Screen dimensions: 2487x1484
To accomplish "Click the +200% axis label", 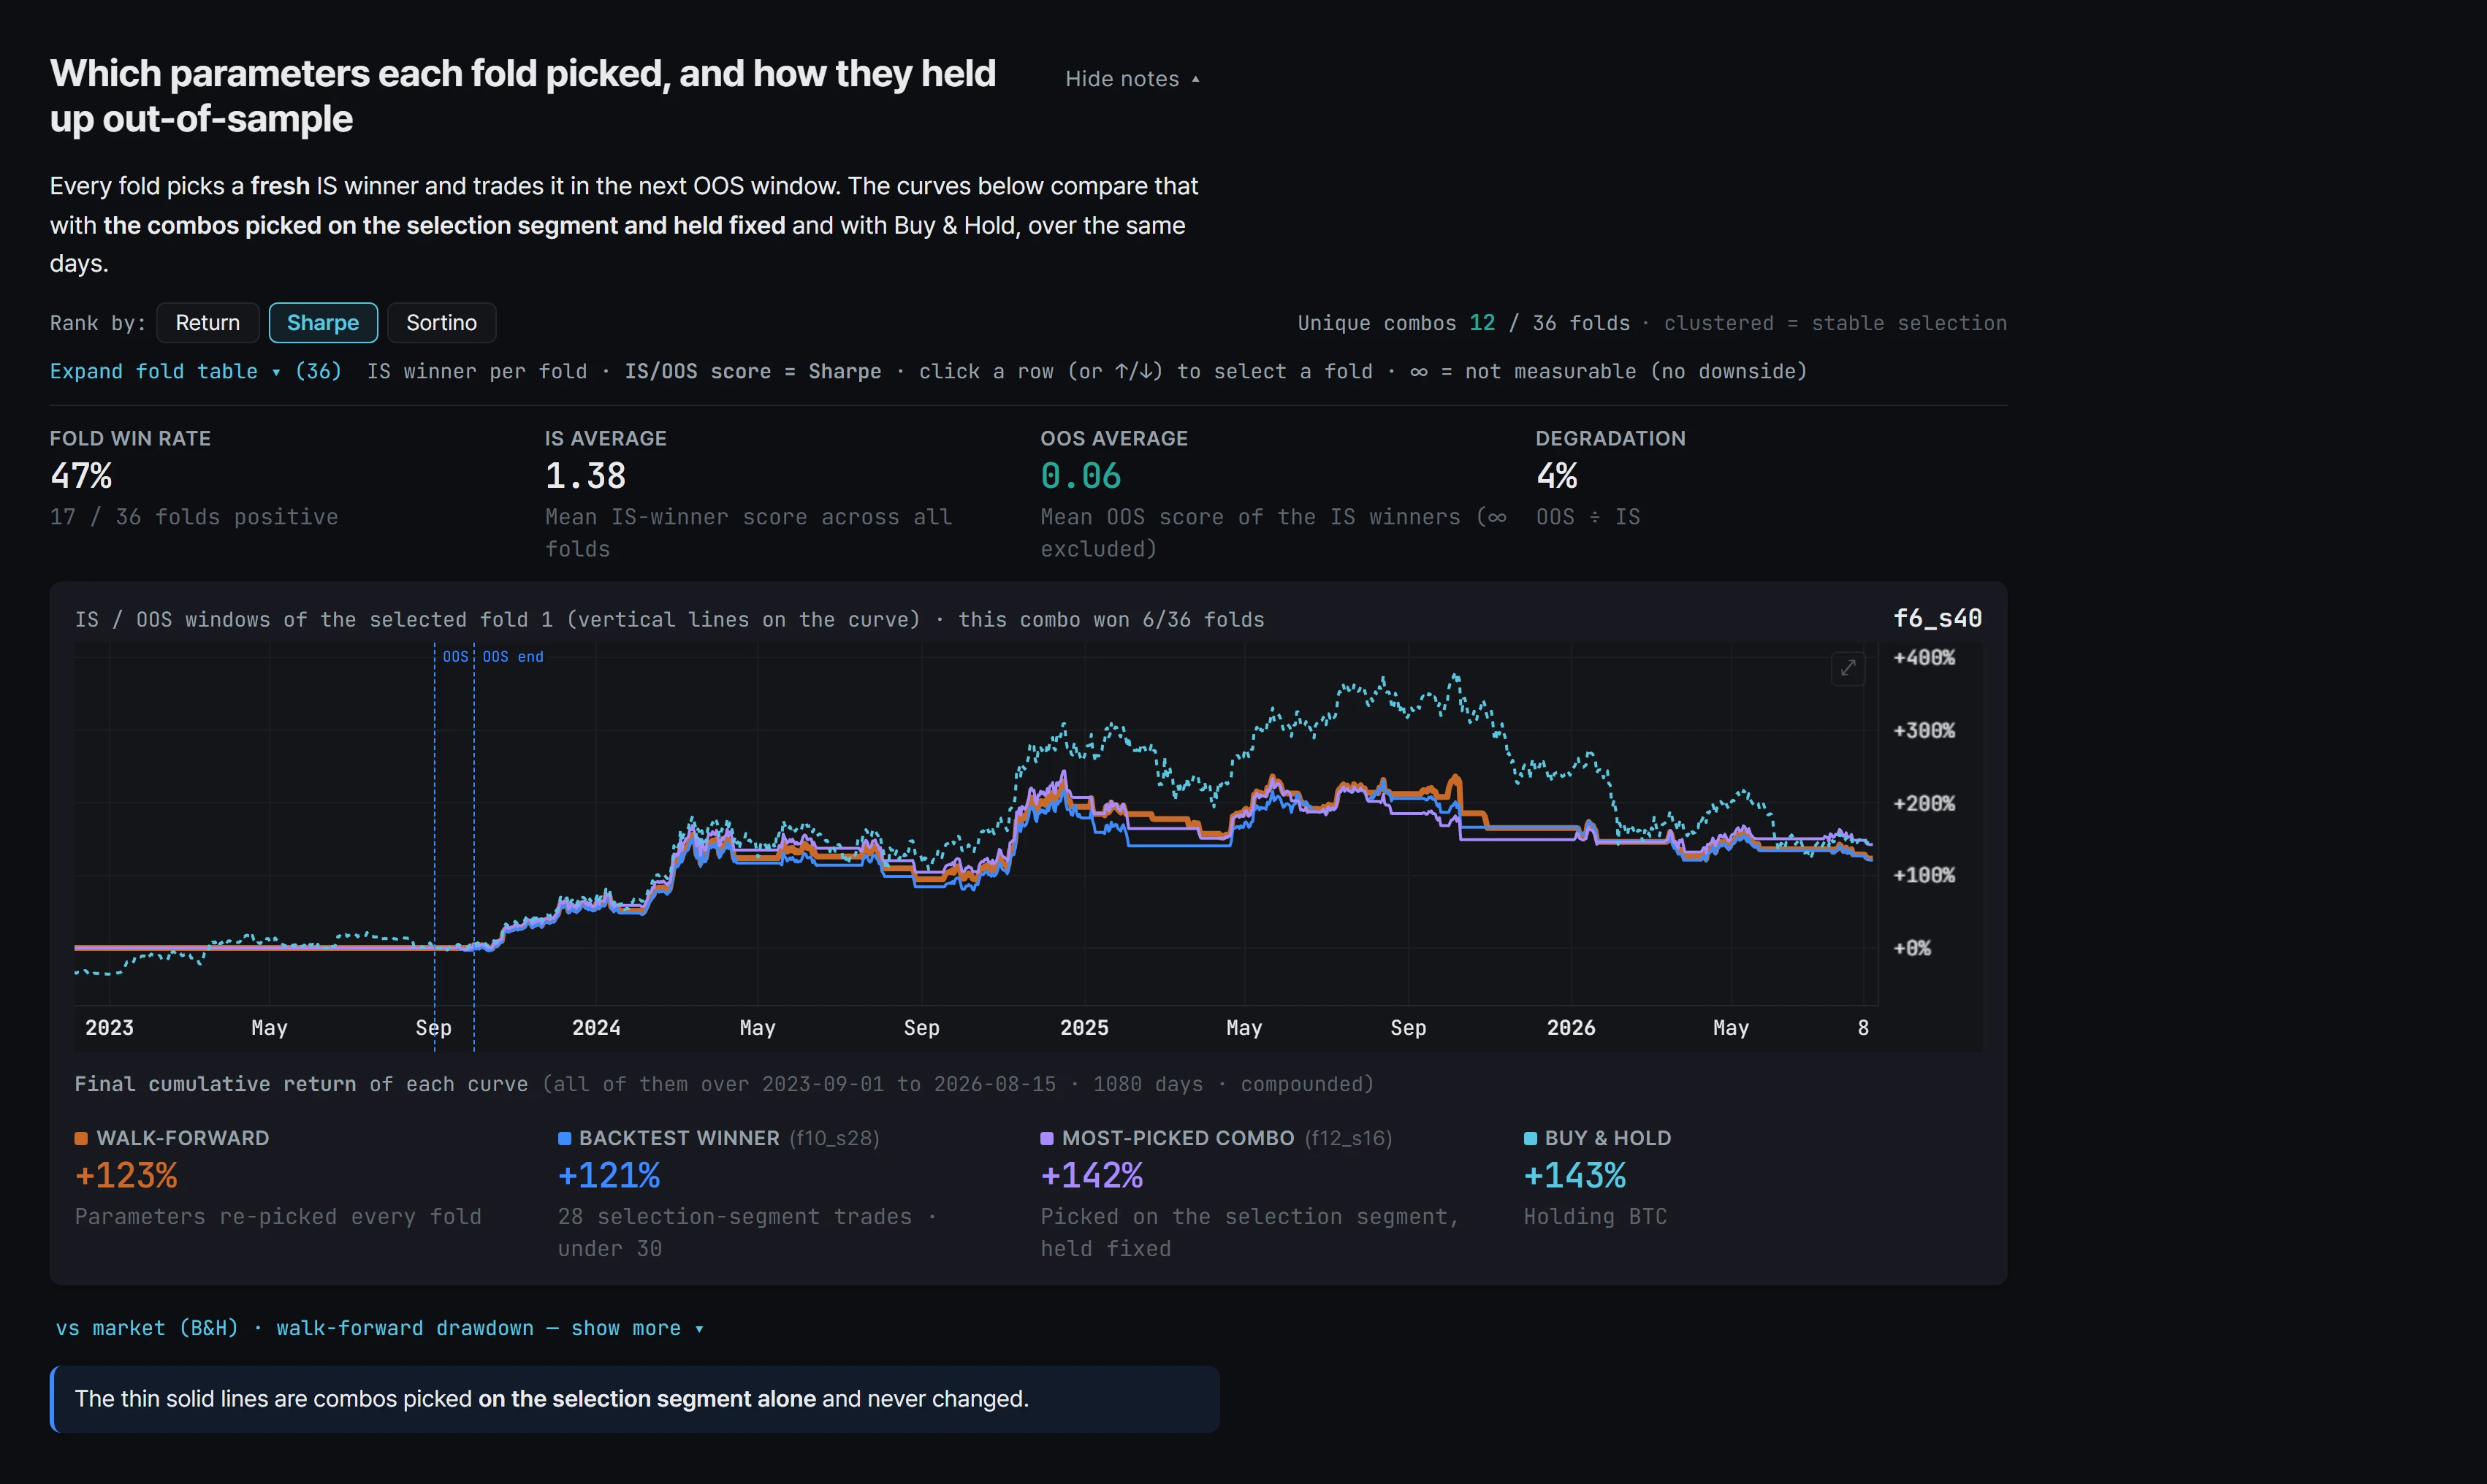I will [x=1923, y=804].
